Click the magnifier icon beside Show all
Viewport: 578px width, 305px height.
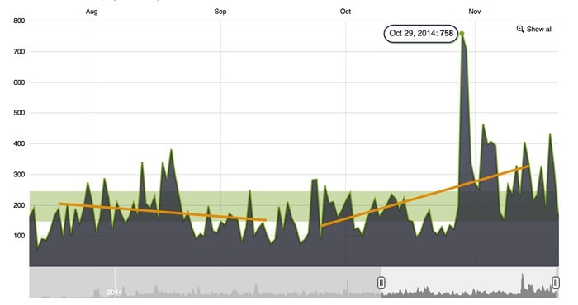pos(520,29)
